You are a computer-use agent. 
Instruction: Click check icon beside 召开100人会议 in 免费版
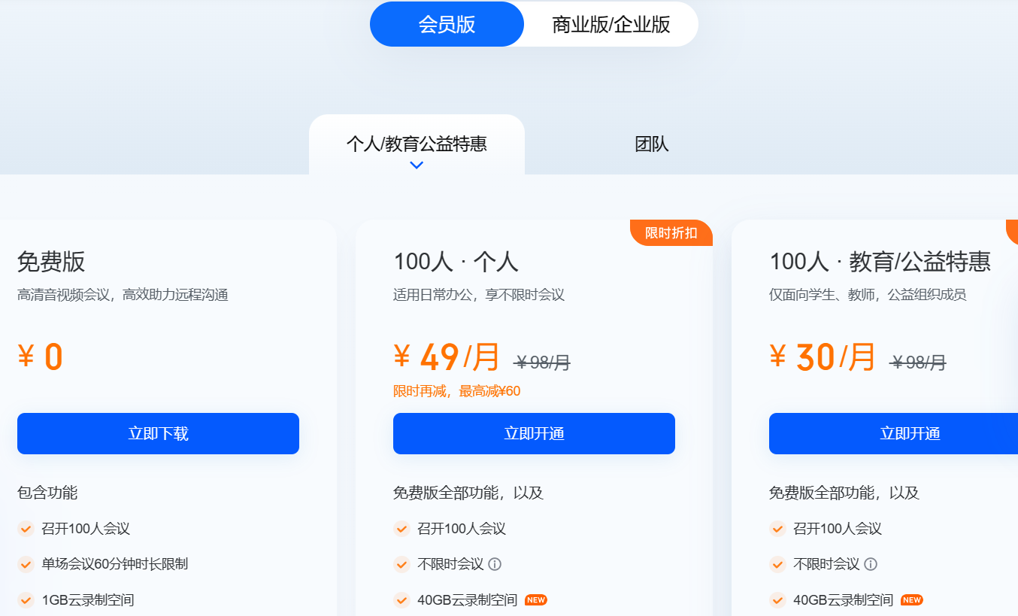[x=26, y=529]
